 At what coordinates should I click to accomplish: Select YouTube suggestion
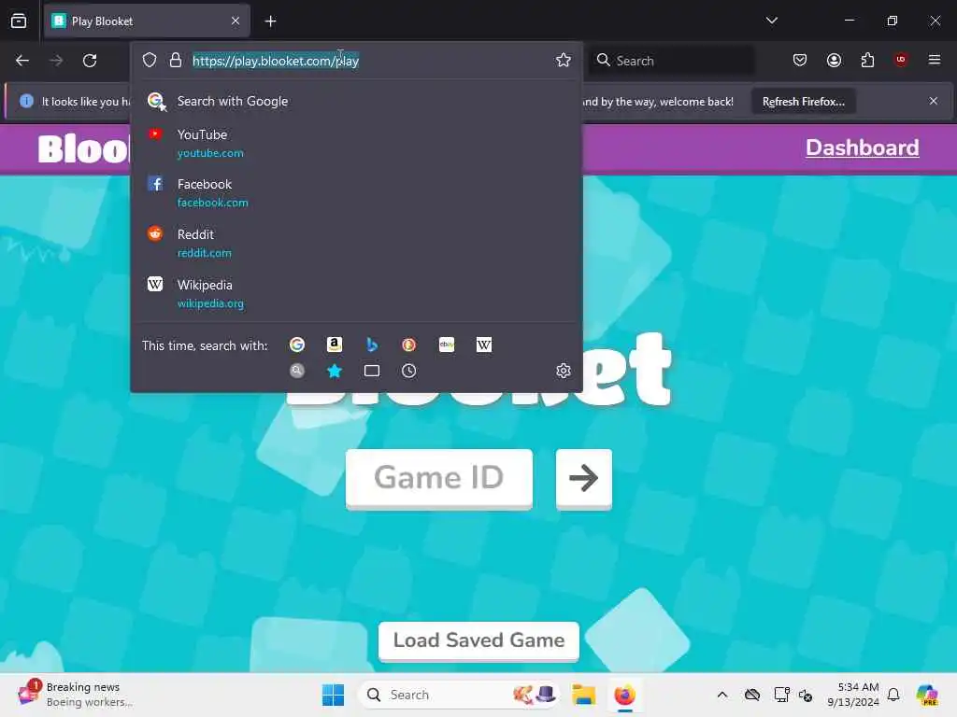[356, 143]
